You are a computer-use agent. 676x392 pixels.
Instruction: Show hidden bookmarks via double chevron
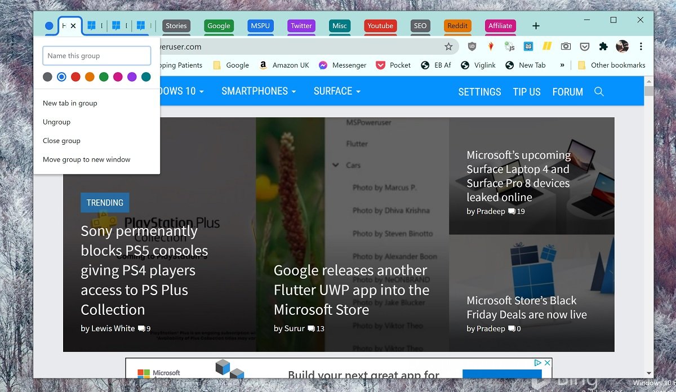(x=562, y=65)
